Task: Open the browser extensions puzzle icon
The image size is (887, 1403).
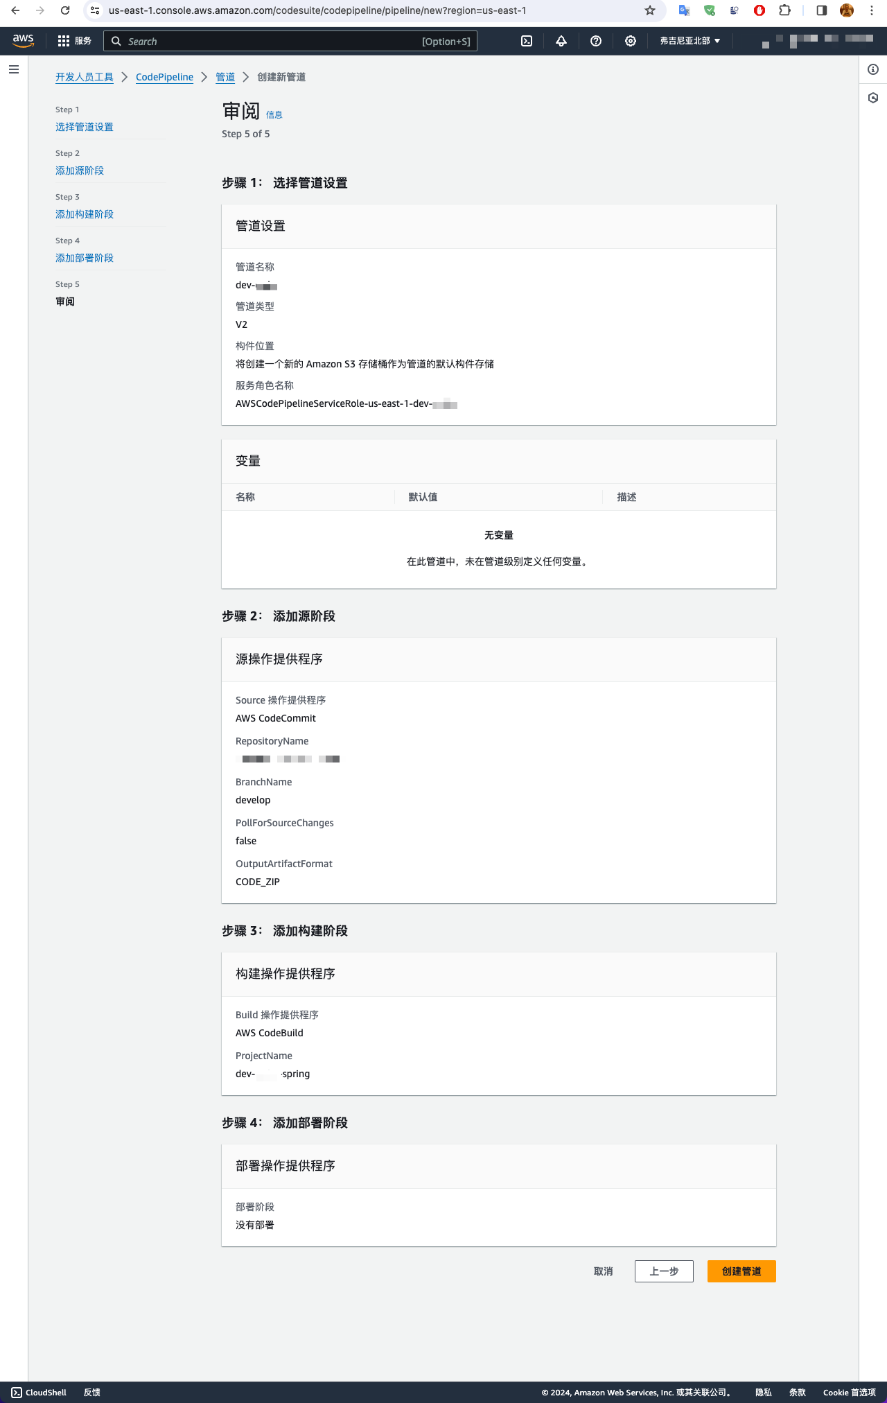Action: (784, 10)
